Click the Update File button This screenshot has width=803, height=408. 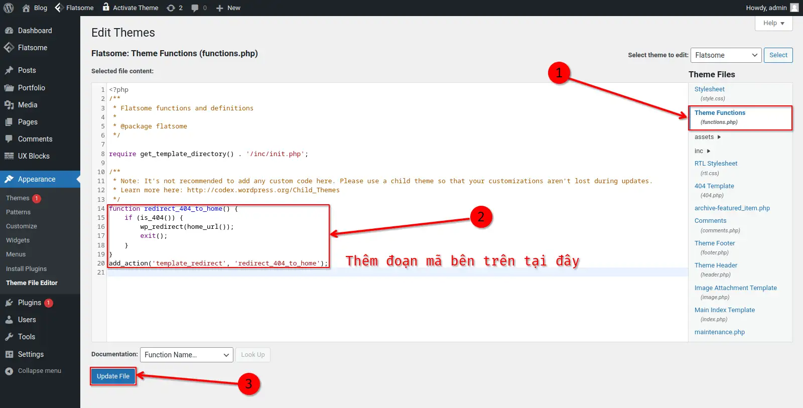click(x=113, y=376)
